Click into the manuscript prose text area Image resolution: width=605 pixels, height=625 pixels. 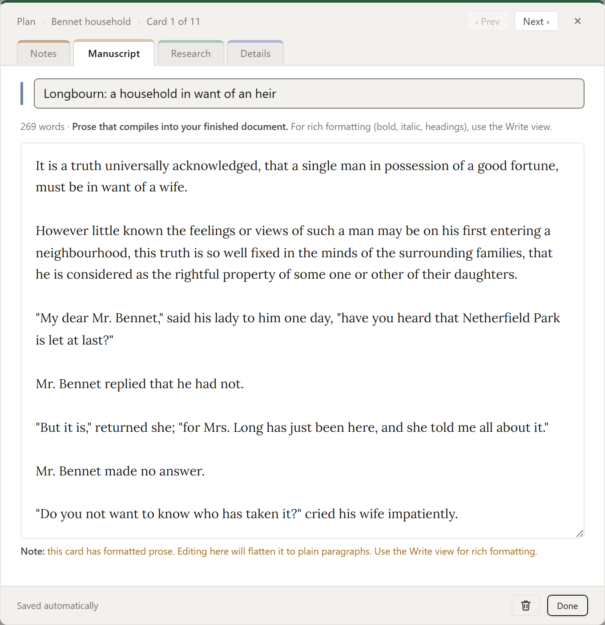tap(302, 341)
